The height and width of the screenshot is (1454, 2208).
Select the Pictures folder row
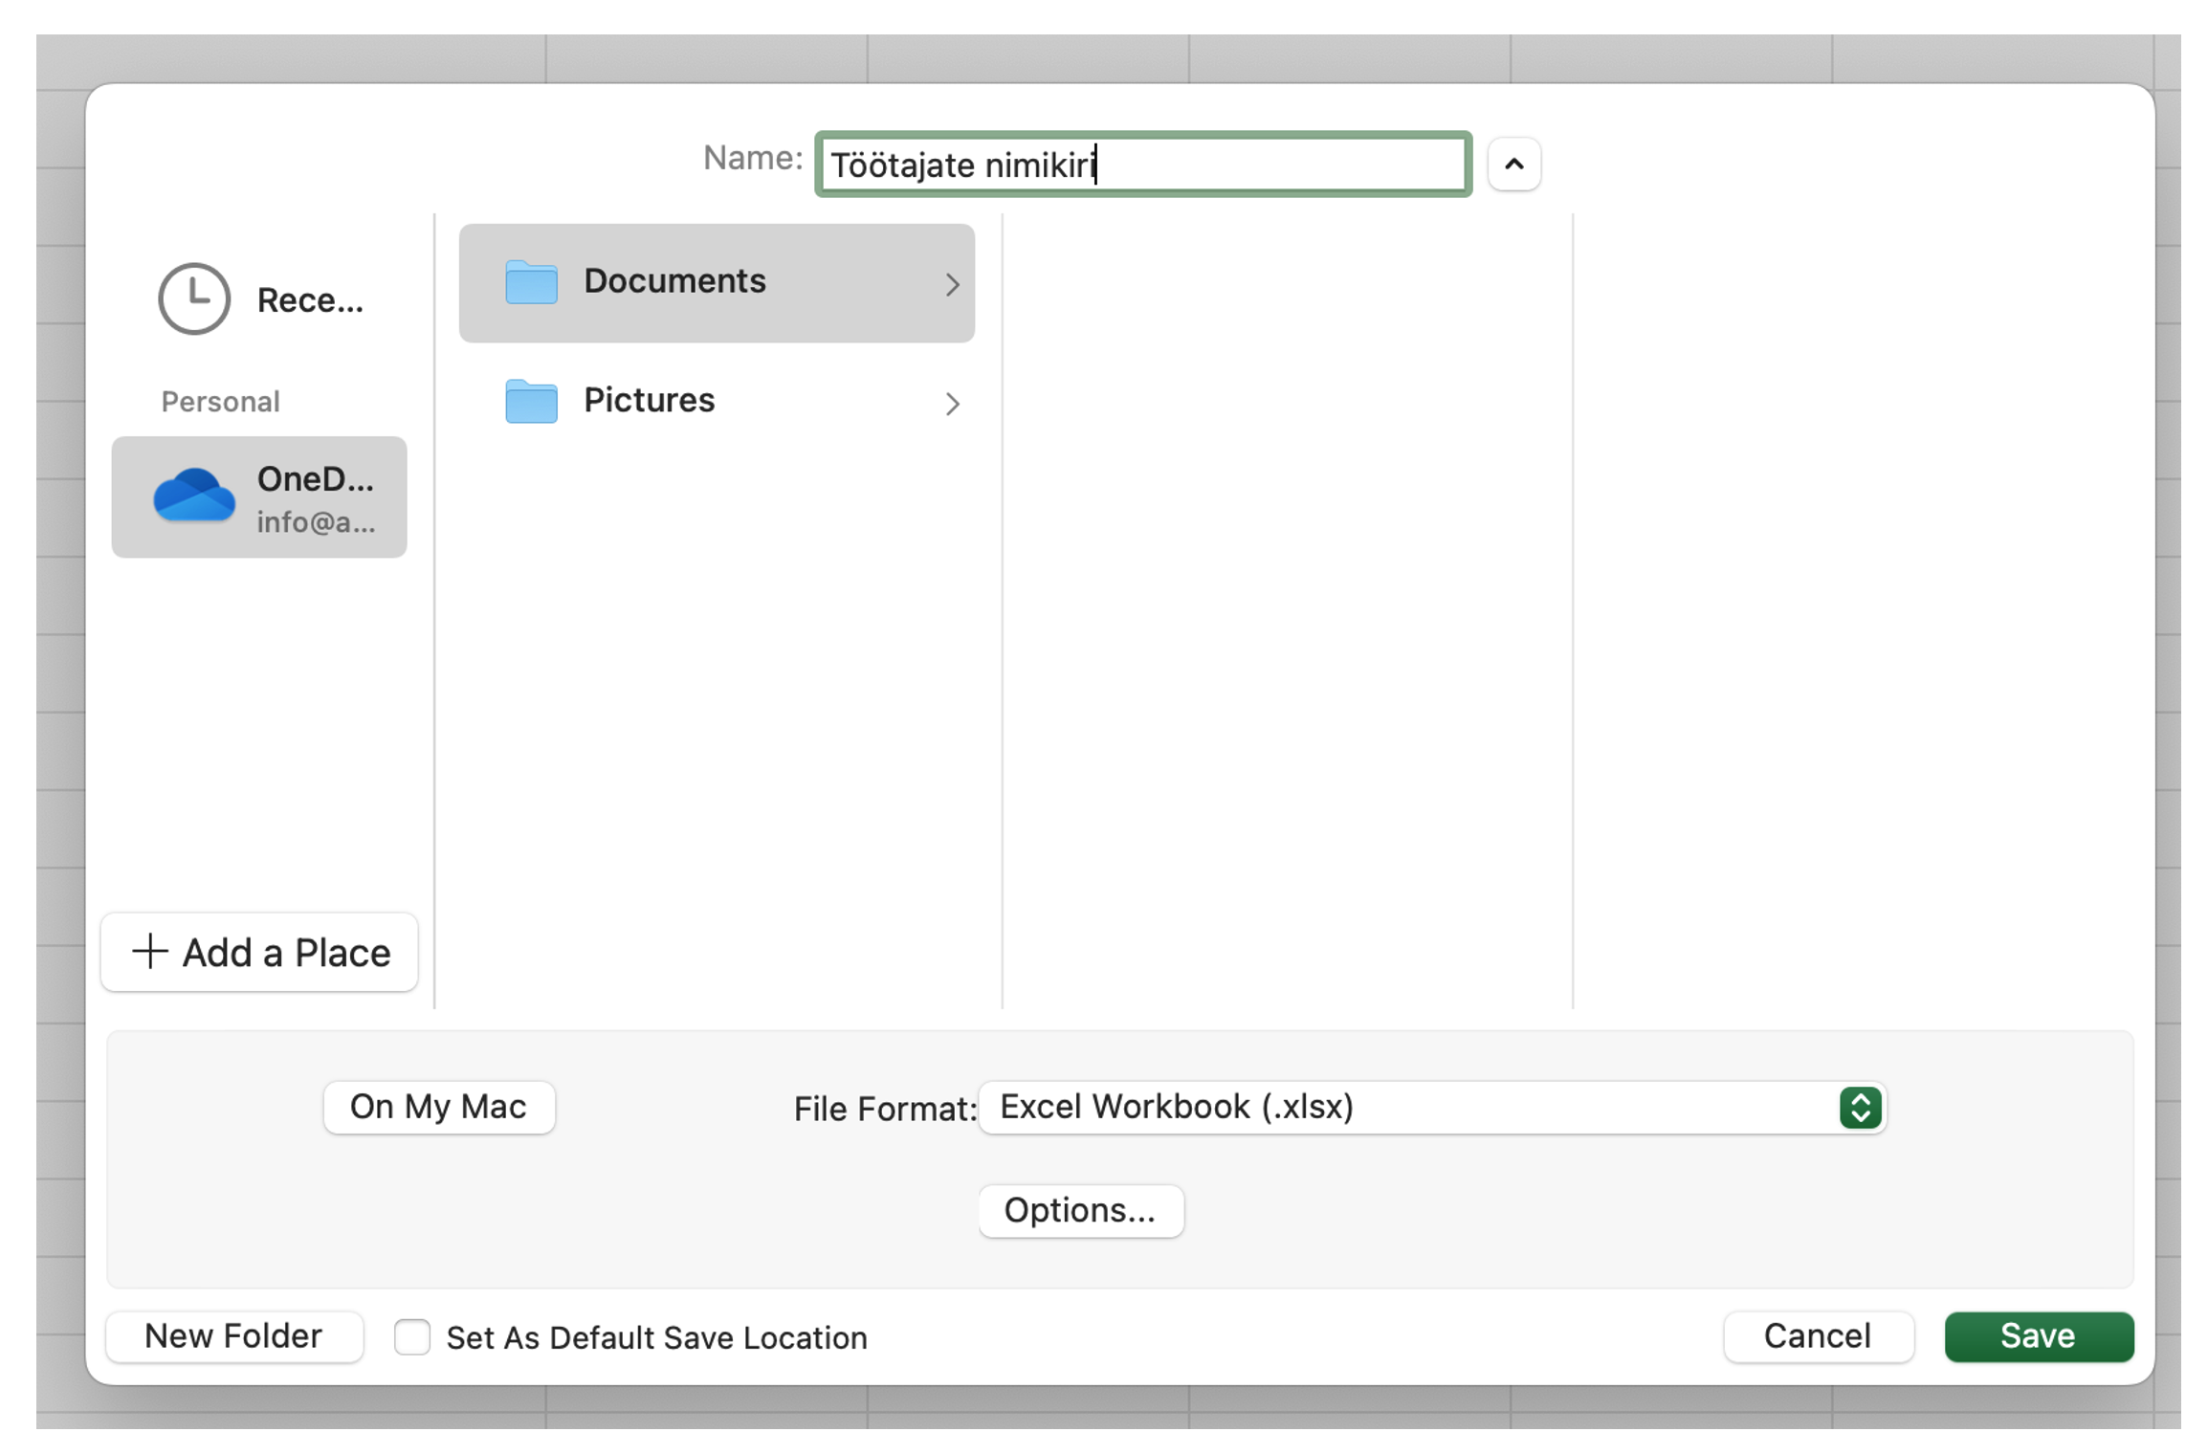tap(716, 401)
